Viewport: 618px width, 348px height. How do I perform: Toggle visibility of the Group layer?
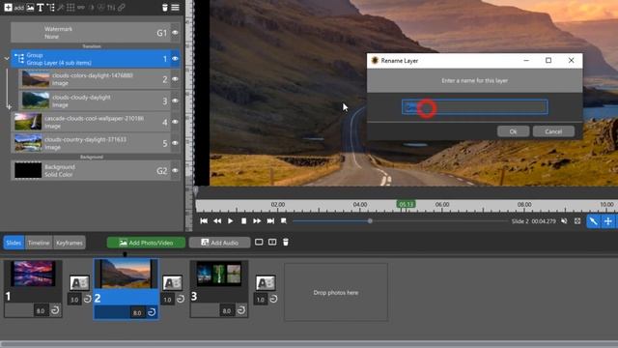coord(175,59)
